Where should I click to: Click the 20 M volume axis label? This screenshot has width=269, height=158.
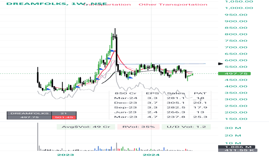(x=233, y=136)
